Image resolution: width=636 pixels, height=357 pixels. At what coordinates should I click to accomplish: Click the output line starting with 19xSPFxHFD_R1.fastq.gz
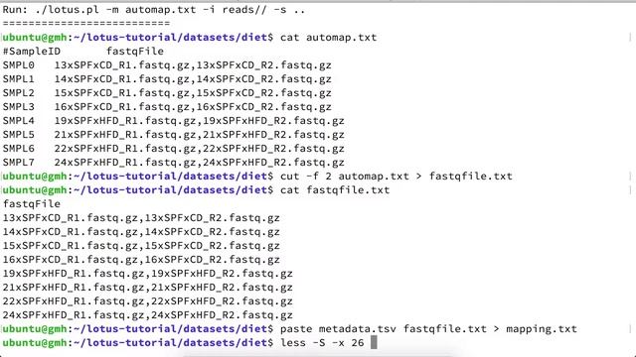(148, 274)
